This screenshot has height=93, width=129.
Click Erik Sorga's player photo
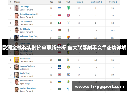tap(17, 8)
